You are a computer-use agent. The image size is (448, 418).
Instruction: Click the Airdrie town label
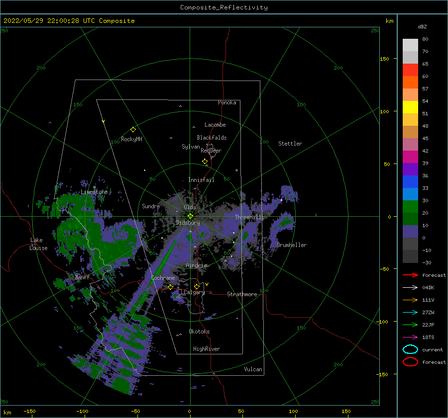(x=196, y=265)
